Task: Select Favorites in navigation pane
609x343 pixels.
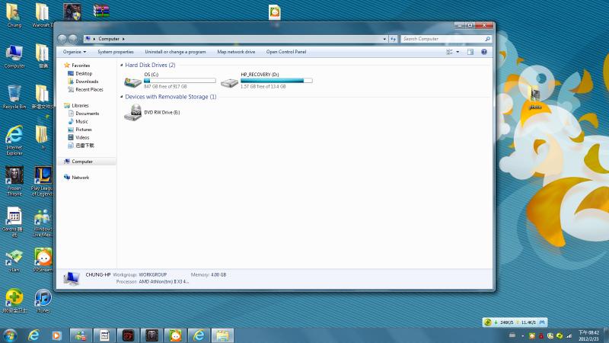Action: click(81, 66)
